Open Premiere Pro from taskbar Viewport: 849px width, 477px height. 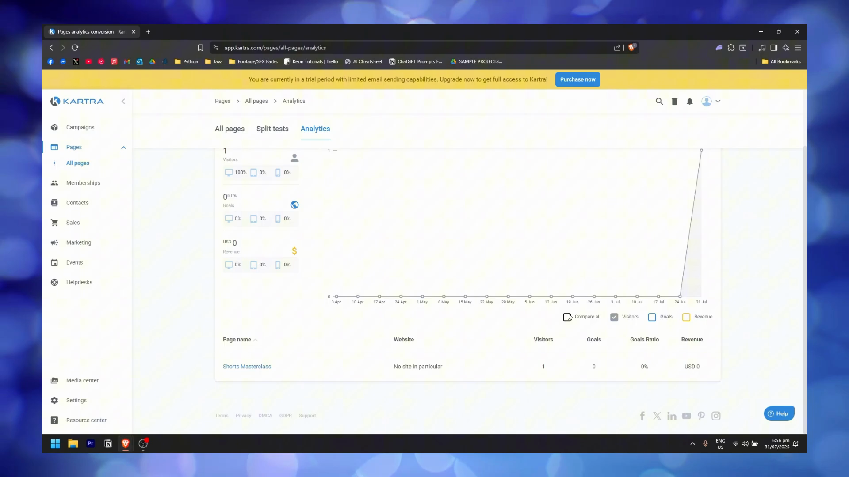(x=91, y=443)
